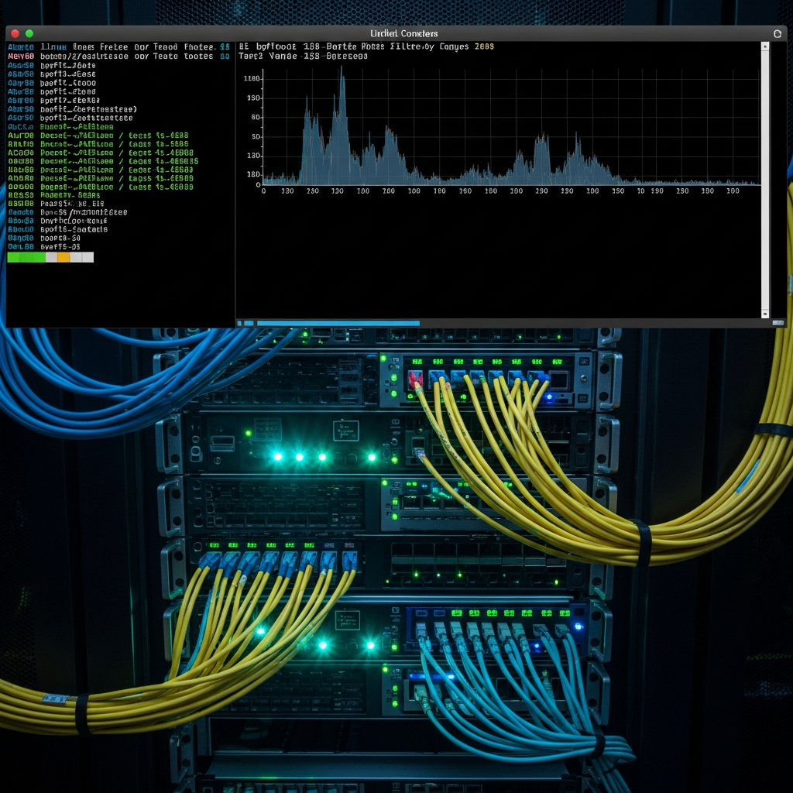Close the window with the red button
The image size is (793, 793).
click(x=15, y=33)
